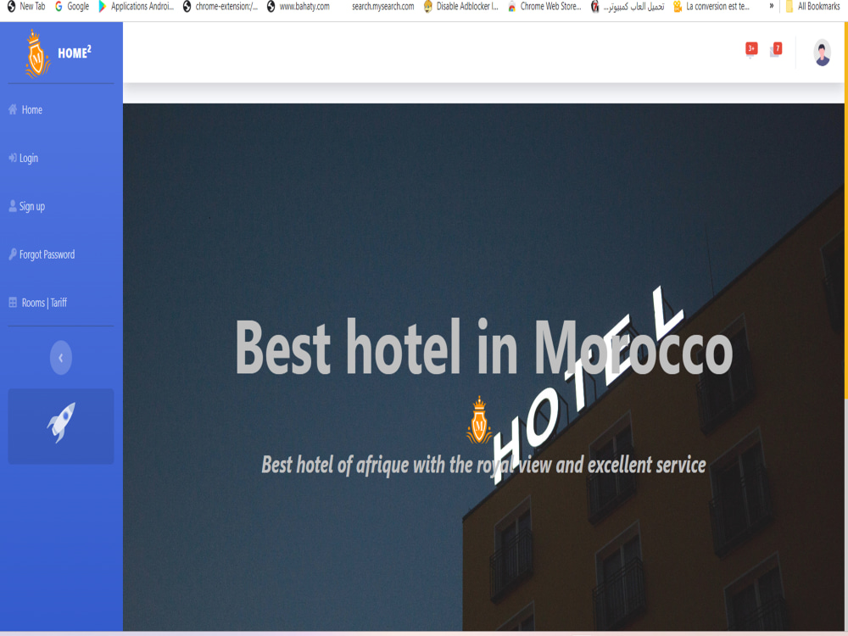848x636 pixels.
Task: Click the key icon beside Forgot Password
Action: [x=13, y=254]
